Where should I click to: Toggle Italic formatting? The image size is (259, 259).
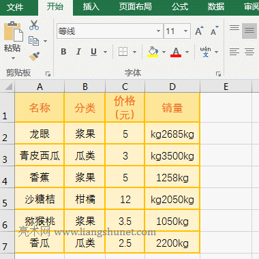click(x=78, y=52)
